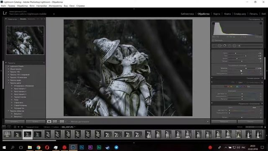Collapse the effects presets folder
The height and width of the screenshot is (151, 268).
(x=8, y=111)
